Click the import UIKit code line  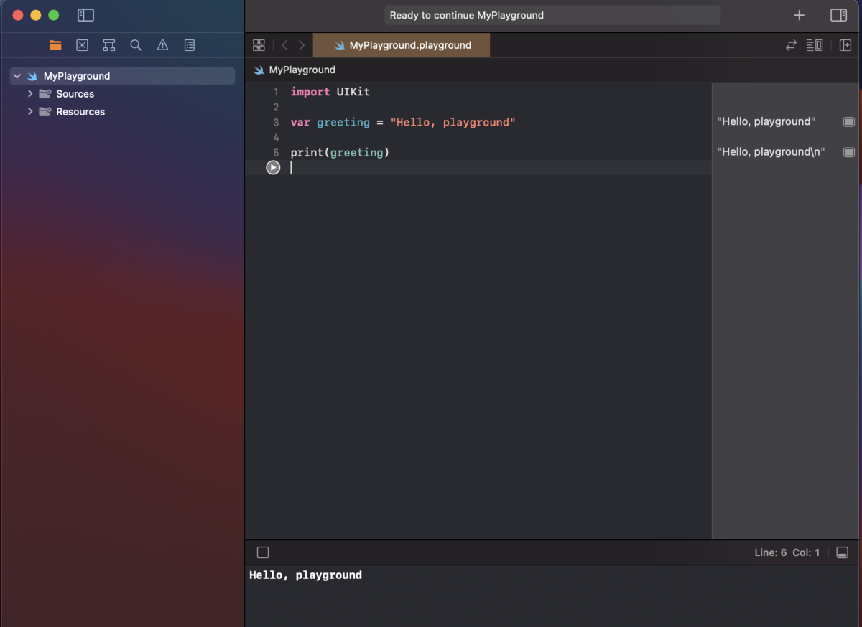330,92
